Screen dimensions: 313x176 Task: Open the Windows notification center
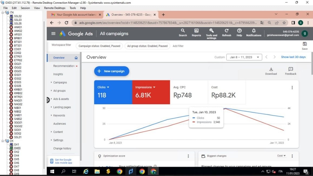pos(306,171)
